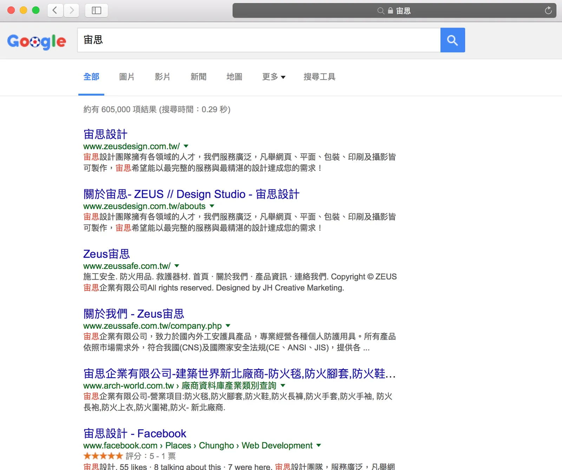The width and height of the screenshot is (562, 470).
Task: Open 關於我們 - Zeus宙思 link
Action: coord(134,314)
